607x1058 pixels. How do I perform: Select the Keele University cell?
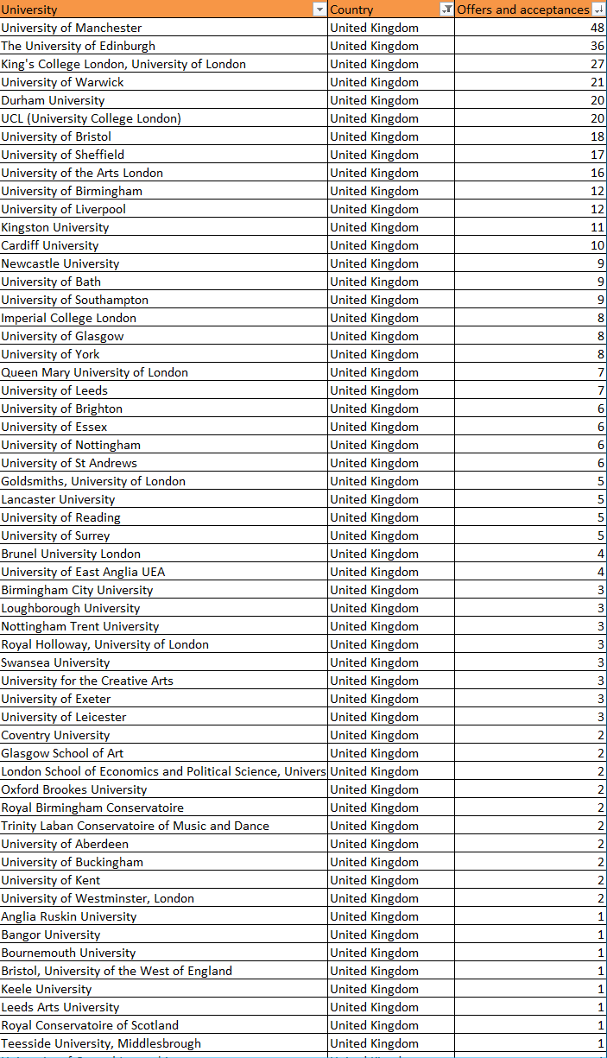coord(164,989)
